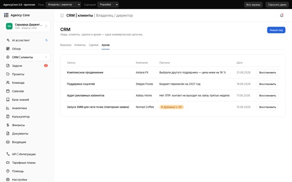Click the CRM | клиенты breadcrumb title
This screenshot has height=182, width=292.
80,15
